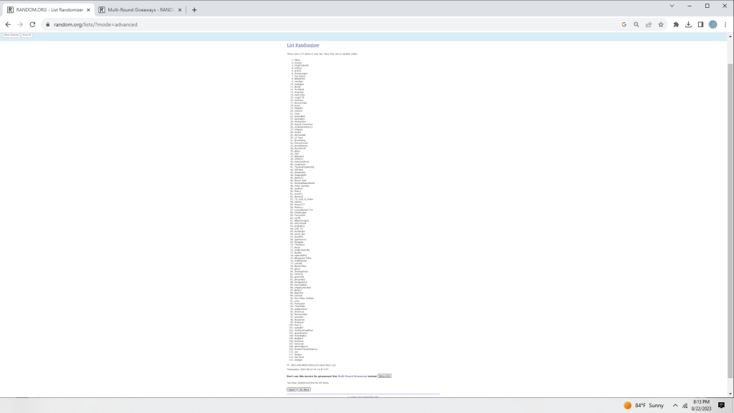Open the Extensions puzzle icon
Screen dimensions: 734x413
[676, 24]
